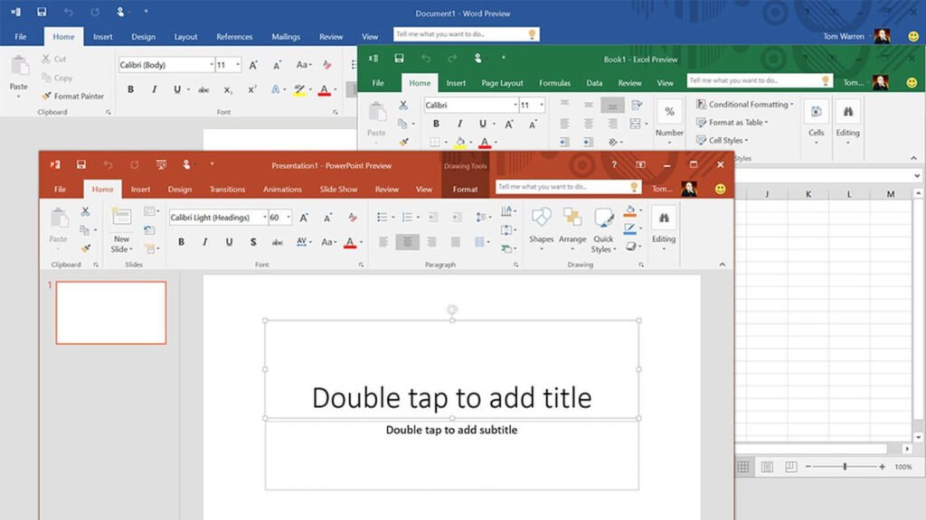The height and width of the screenshot is (520, 926).
Task: Toggle Italic in the Excel ribbon
Action: 459,124
